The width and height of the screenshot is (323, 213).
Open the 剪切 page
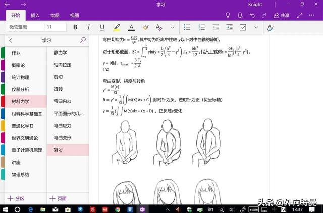point(68,77)
